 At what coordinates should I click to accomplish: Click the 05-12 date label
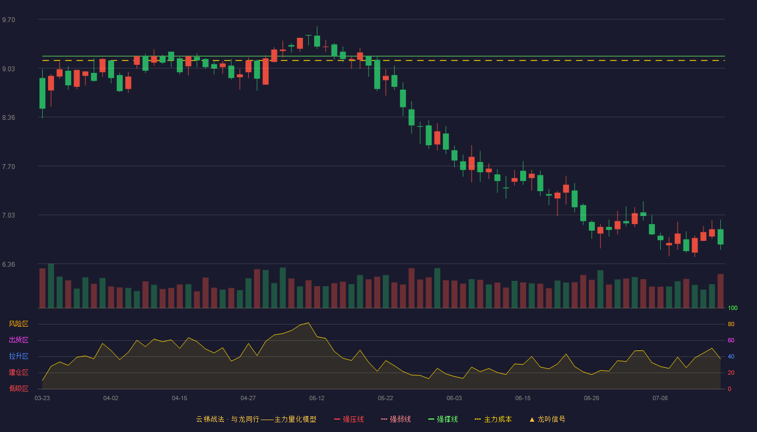[317, 398]
